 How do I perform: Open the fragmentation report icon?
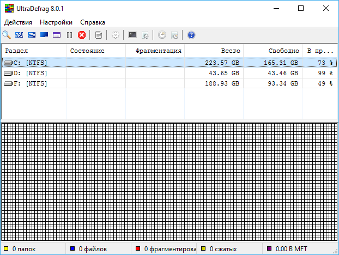tap(99, 35)
